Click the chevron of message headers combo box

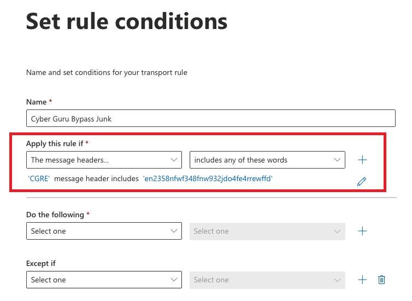pos(174,160)
